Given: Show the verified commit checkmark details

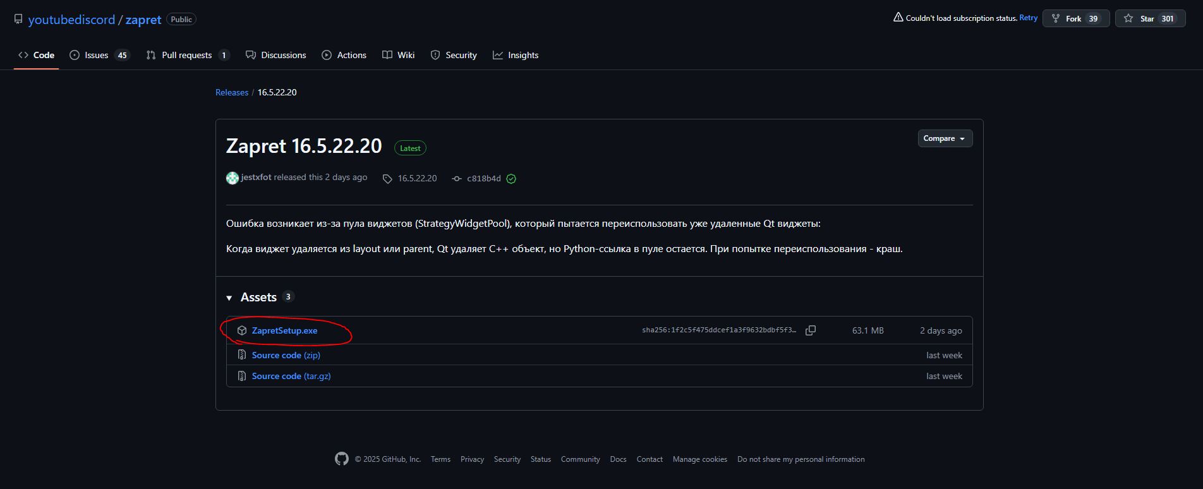Looking at the screenshot, I should (511, 179).
